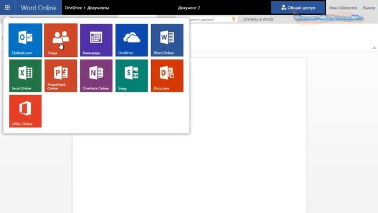
Task: Open the Sway tile
Action: [132, 76]
